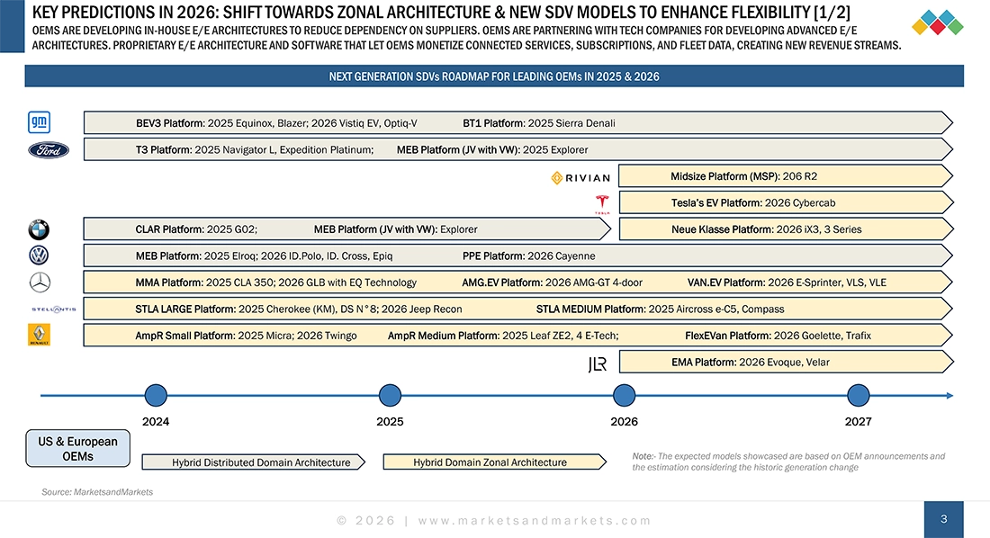The width and height of the screenshot is (990, 538).
Task: Click the Tesla logo
Action: coord(603,202)
